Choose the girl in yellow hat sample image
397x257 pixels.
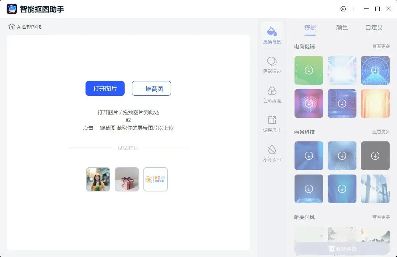(x=98, y=179)
